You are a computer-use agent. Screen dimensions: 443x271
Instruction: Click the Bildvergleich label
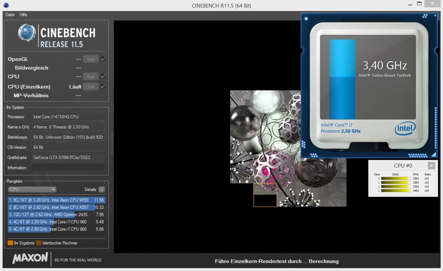pyautogui.click(x=32, y=68)
